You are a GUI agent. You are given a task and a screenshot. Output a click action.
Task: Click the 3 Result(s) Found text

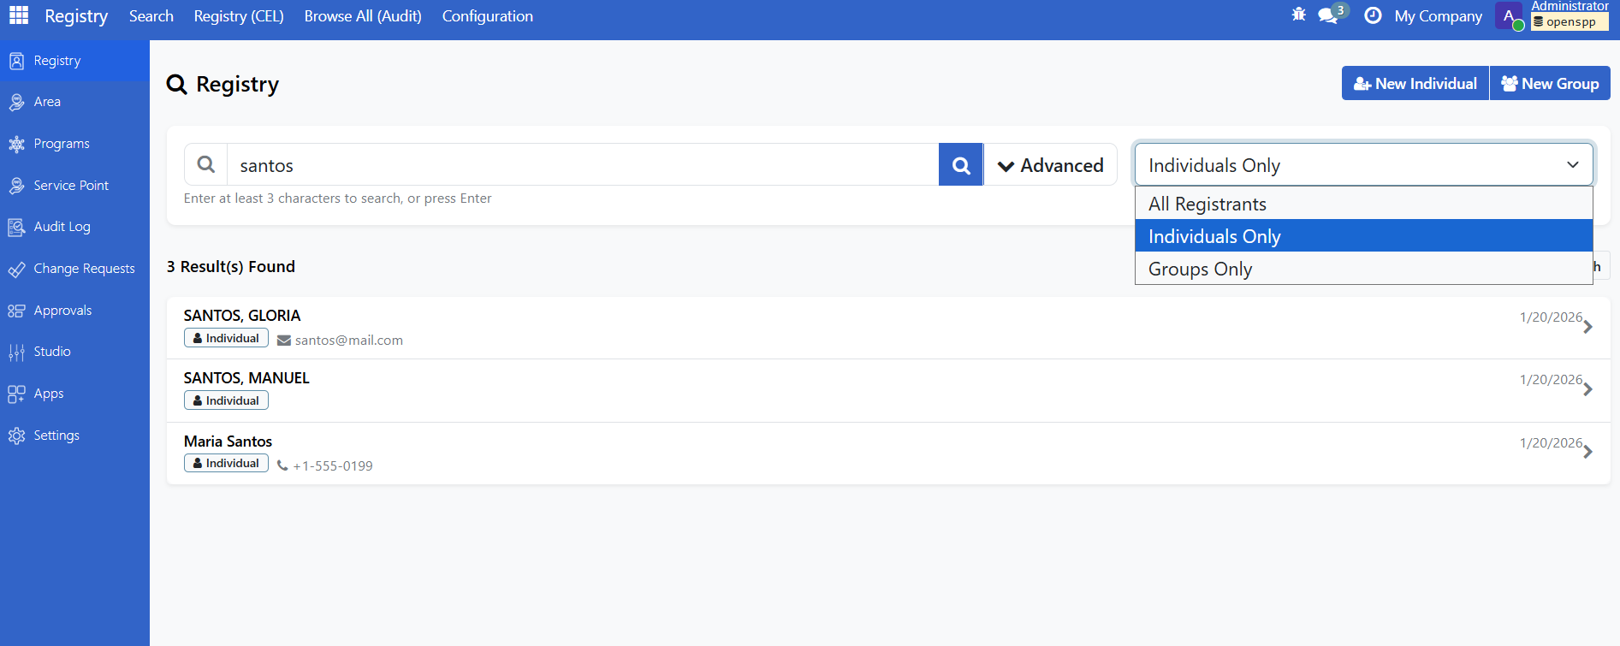click(231, 267)
